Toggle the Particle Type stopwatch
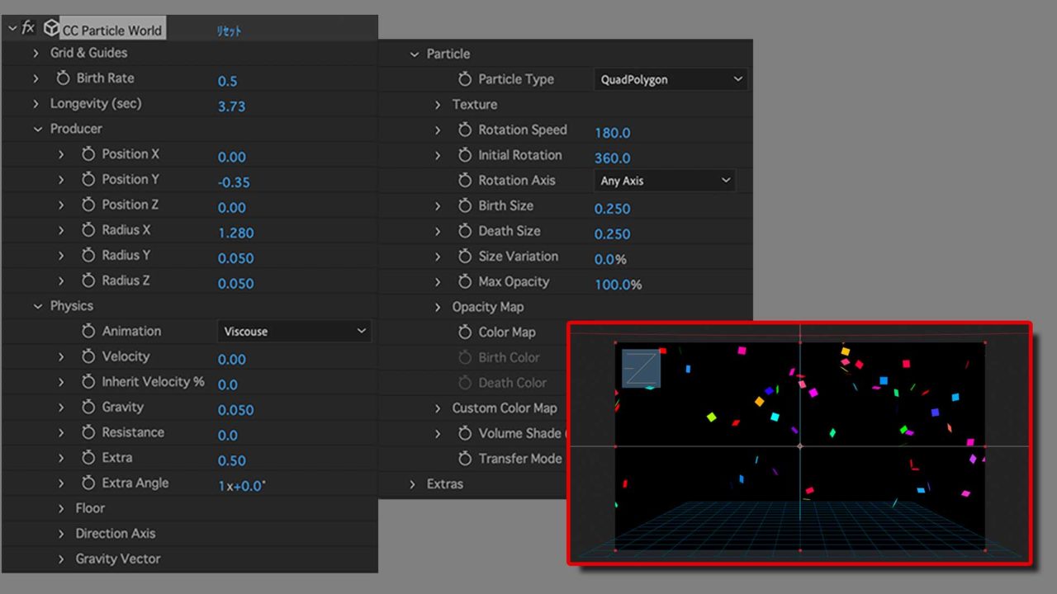 (x=465, y=79)
